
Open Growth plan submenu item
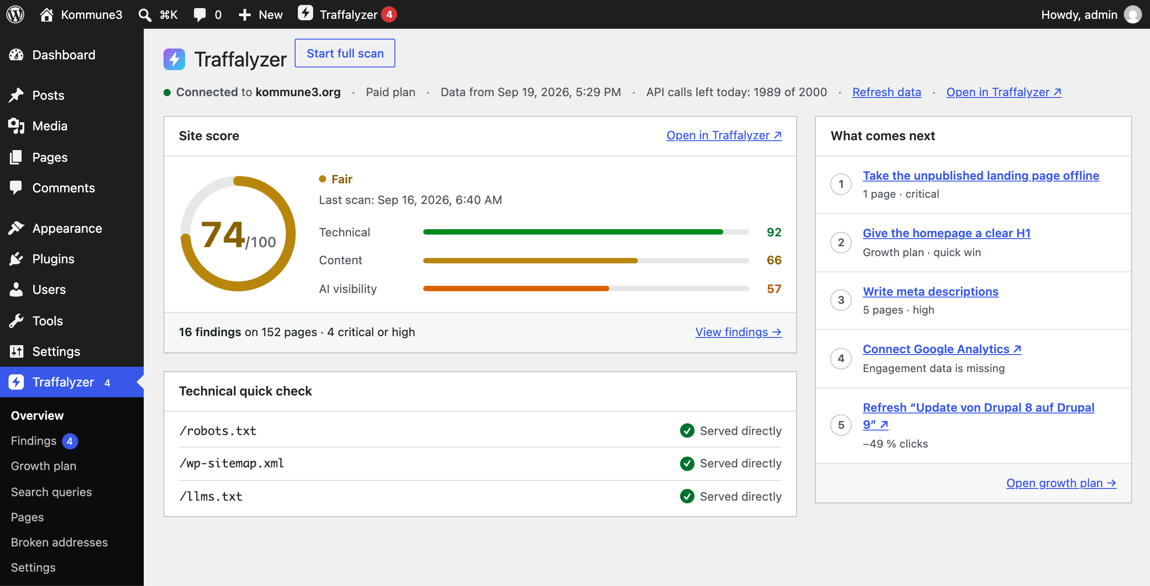[x=44, y=466]
